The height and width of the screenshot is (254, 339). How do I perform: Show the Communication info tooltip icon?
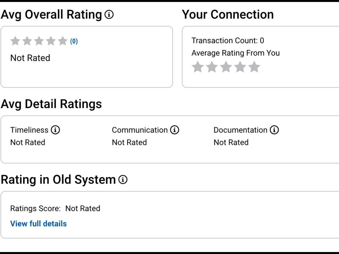[x=174, y=130]
